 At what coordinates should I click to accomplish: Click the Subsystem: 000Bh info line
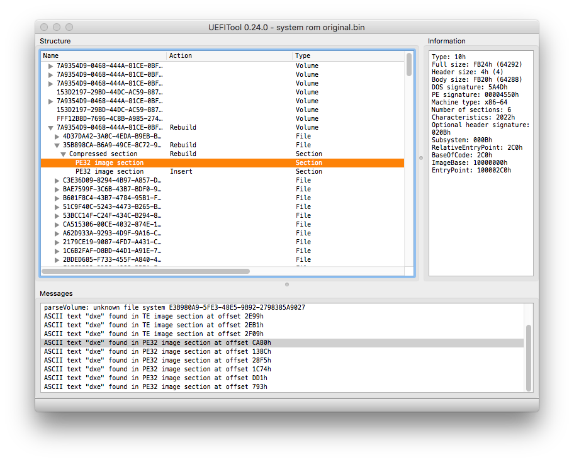[461, 140]
